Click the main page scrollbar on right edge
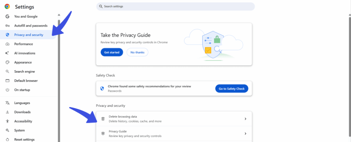351x142 pixels. tap(350, 76)
